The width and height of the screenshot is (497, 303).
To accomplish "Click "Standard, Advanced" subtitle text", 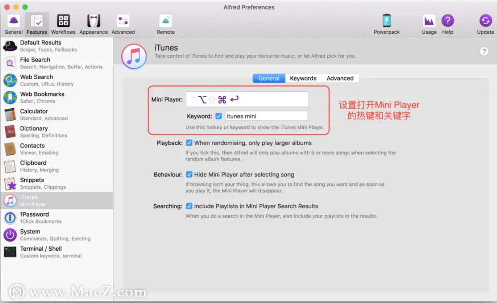I will pyautogui.click(x=44, y=119).
